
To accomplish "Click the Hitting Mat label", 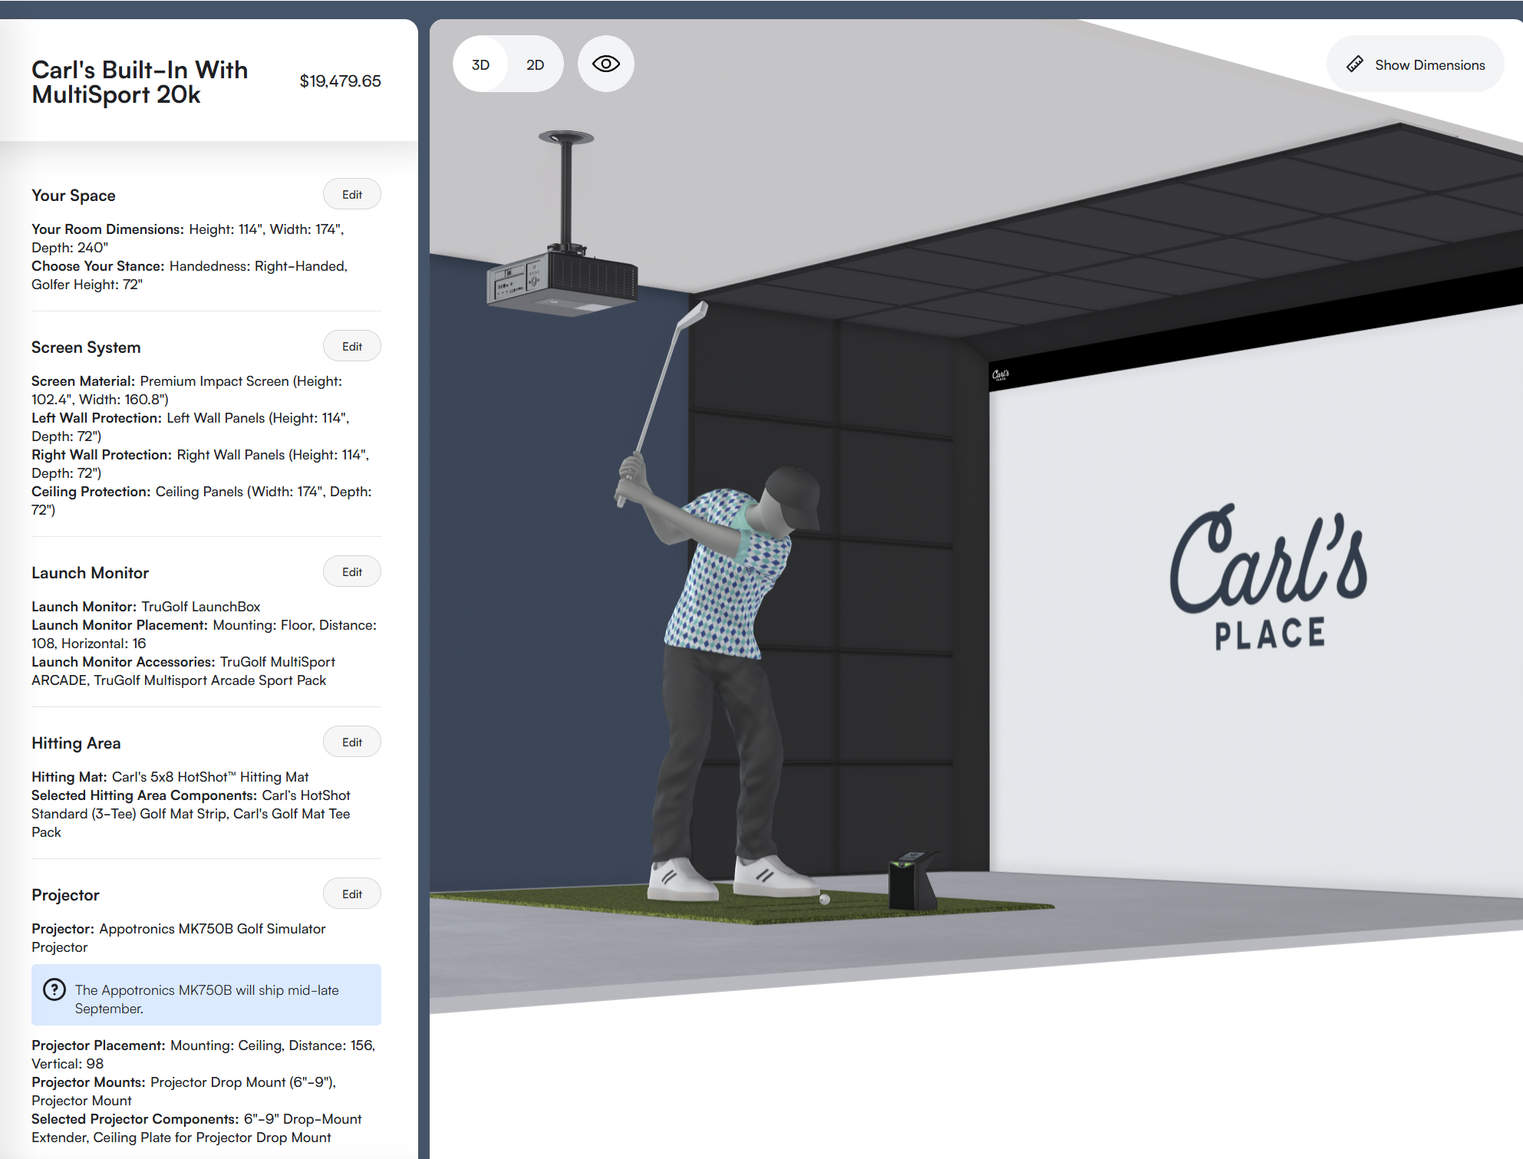I will click(69, 777).
